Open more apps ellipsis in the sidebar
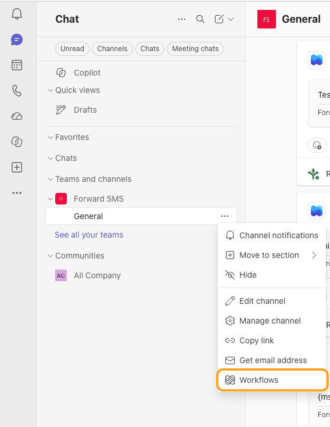 [17, 193]
